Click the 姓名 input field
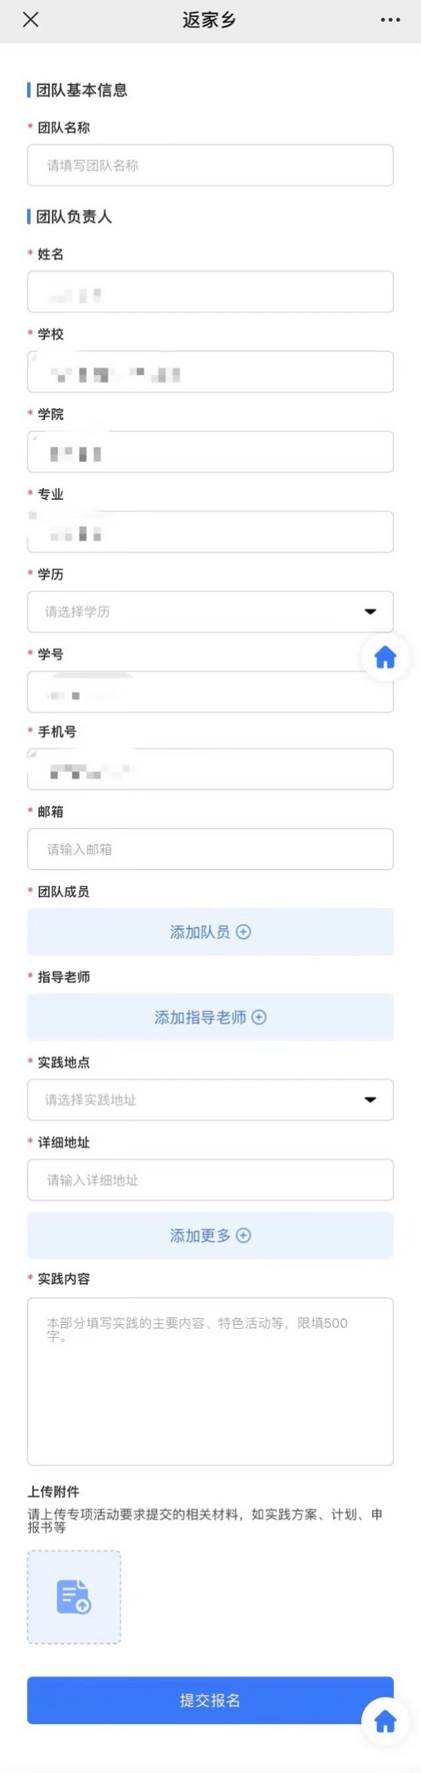 [x=210, y=291]
